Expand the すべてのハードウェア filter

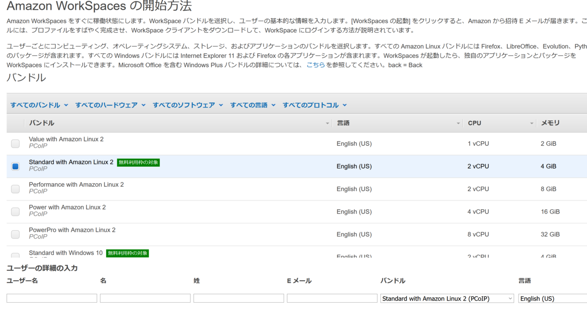107,105
